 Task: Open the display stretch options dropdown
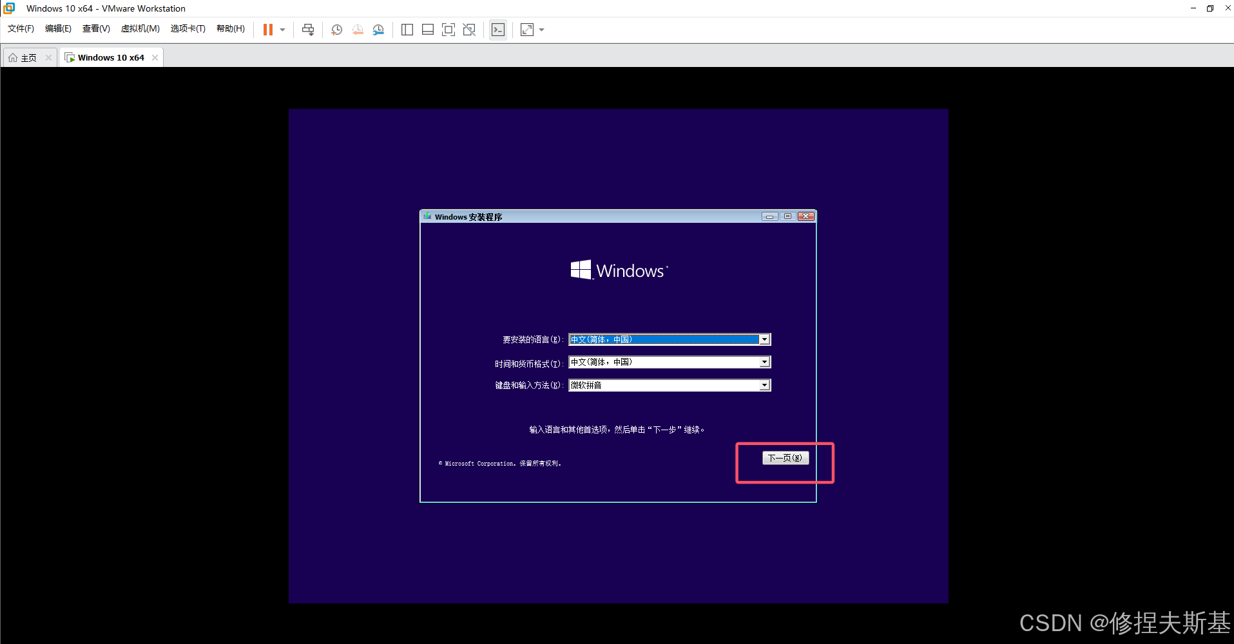(x=541, y=30)
